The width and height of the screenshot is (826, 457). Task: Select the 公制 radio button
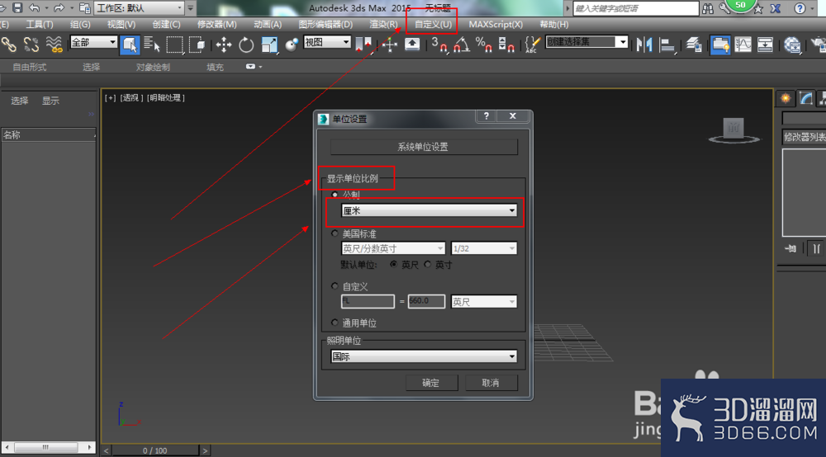click(335, 195)
